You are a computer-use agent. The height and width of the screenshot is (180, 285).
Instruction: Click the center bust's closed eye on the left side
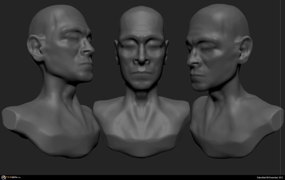coord(129,46)
